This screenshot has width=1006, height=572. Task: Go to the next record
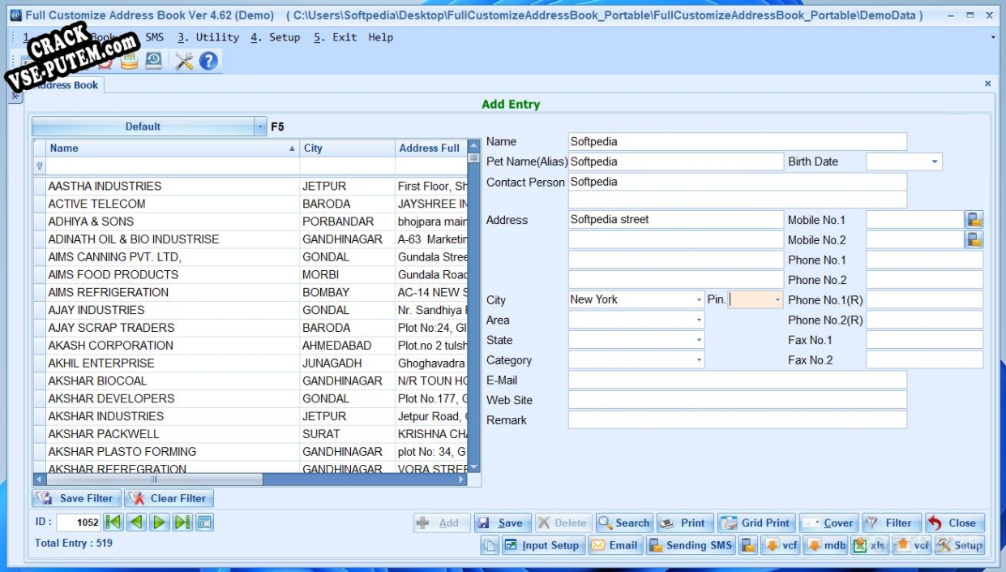pos(159,523)
